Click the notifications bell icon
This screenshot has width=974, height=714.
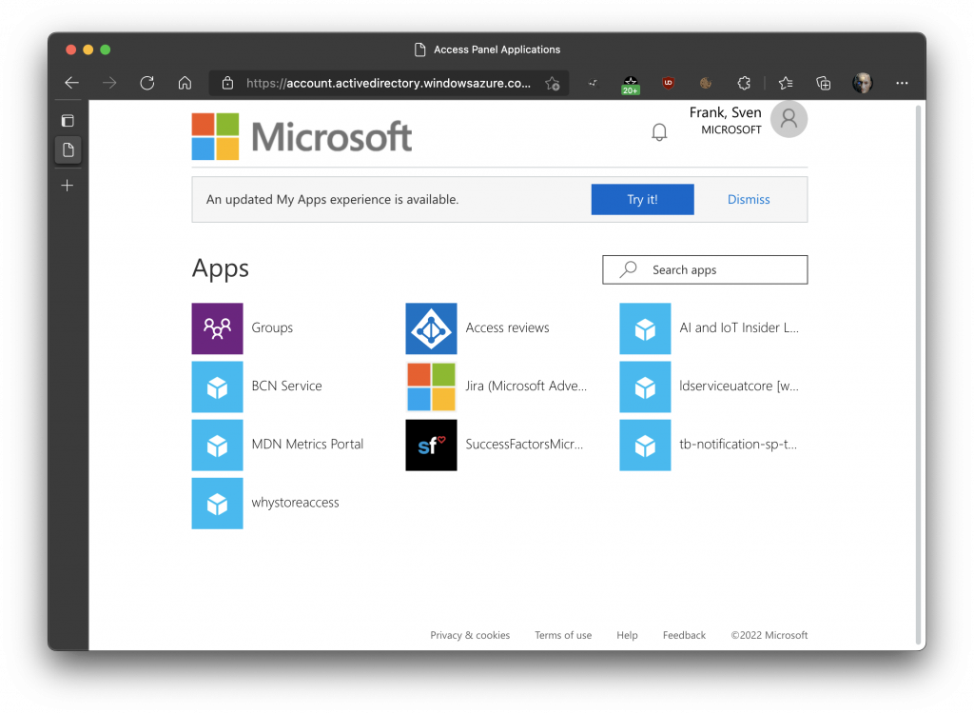coord(659,132)
